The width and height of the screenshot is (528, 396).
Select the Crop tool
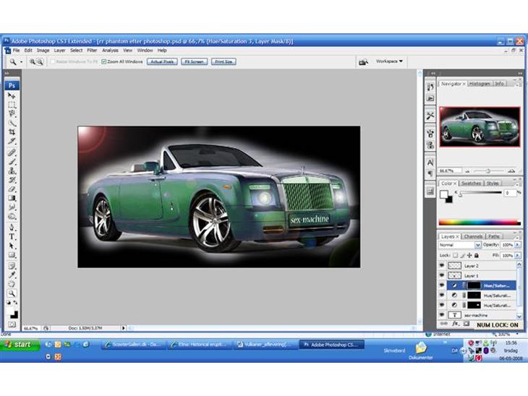click(x=12, y=132)
